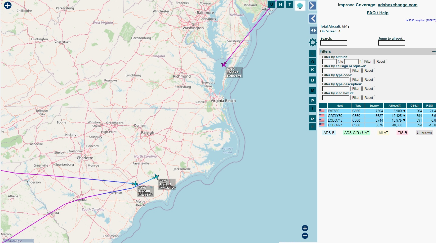
Task: Select the GRZLY50 aircraft icon on map
Action: 135,184
